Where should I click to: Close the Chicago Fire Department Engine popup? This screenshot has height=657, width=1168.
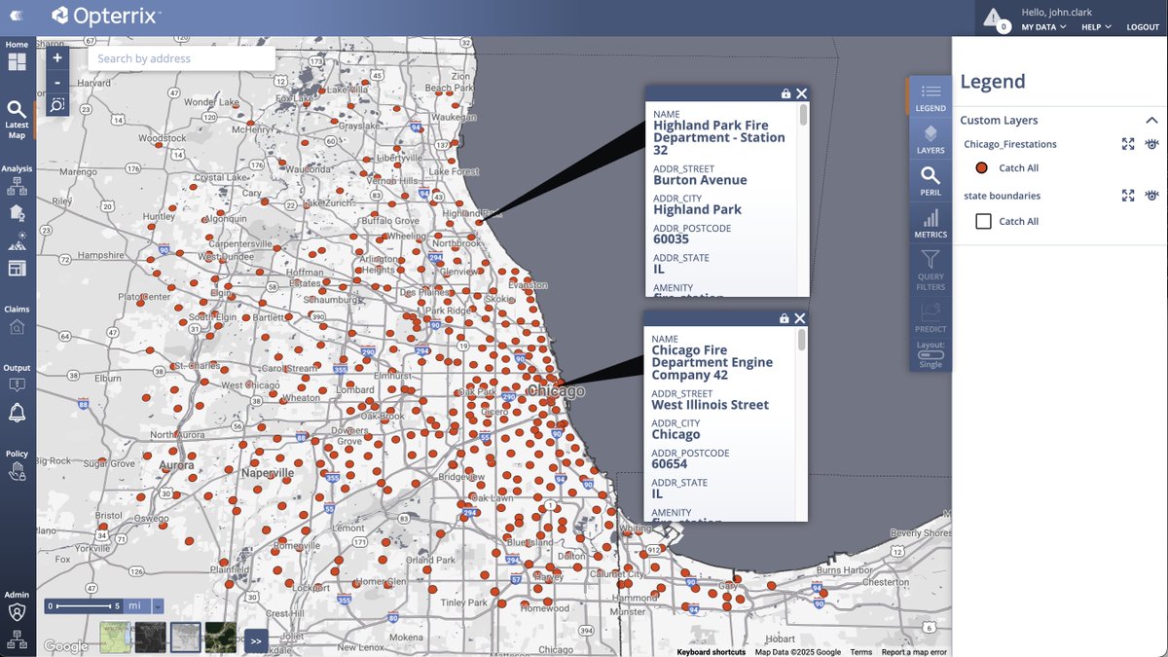(799, 318)
